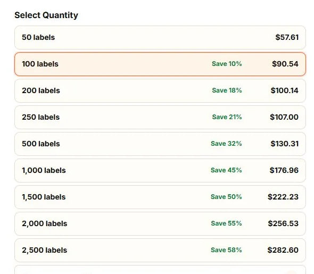Pick the 1,500 labels option
Viewport: 314px width, 274px height.
160,197
